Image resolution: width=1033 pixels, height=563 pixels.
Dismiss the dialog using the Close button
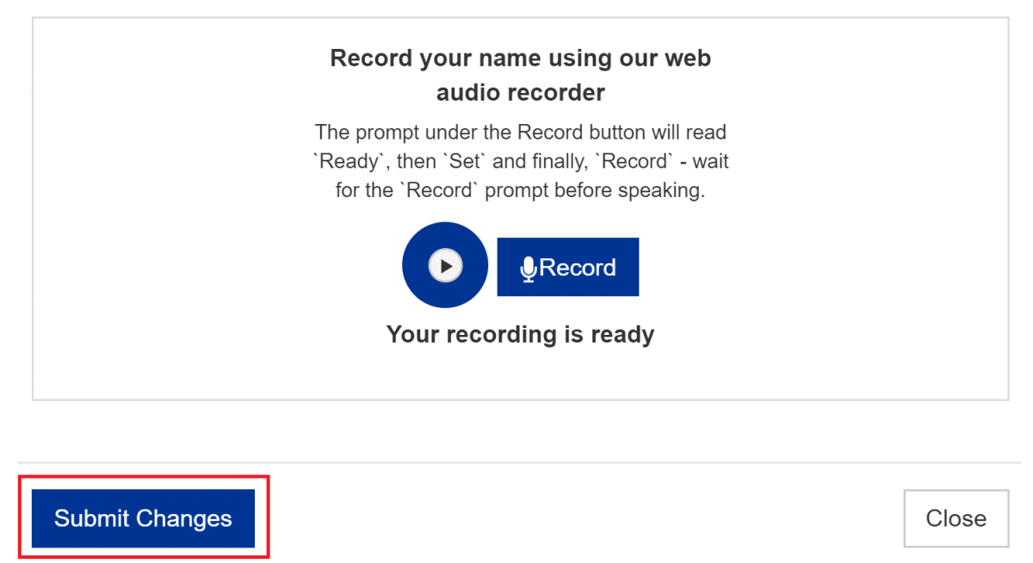coord(956,518)
